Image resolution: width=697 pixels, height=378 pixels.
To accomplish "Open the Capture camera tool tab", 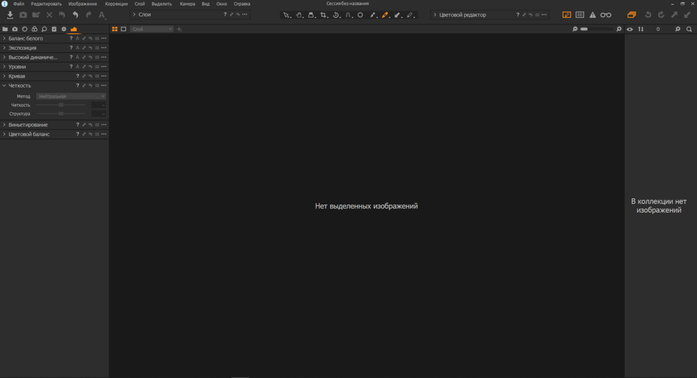I will 15,29.
